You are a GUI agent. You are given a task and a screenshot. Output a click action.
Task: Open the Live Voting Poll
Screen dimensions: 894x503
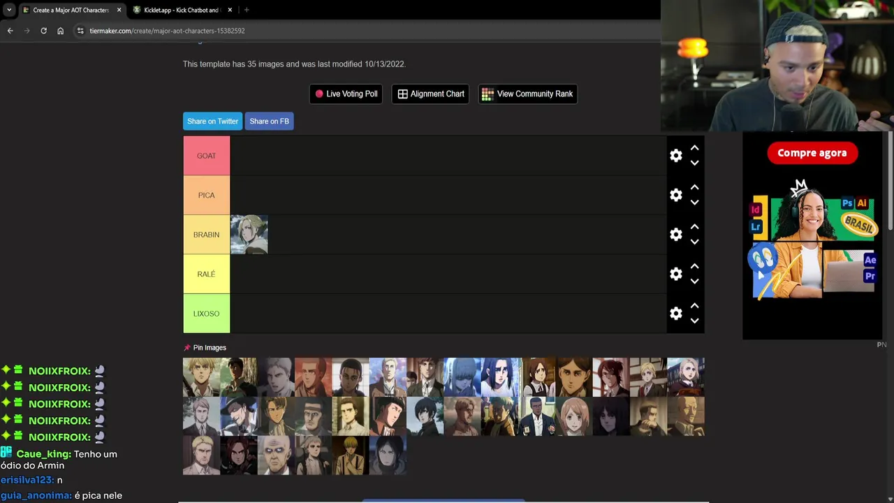(x=346, y=94)
